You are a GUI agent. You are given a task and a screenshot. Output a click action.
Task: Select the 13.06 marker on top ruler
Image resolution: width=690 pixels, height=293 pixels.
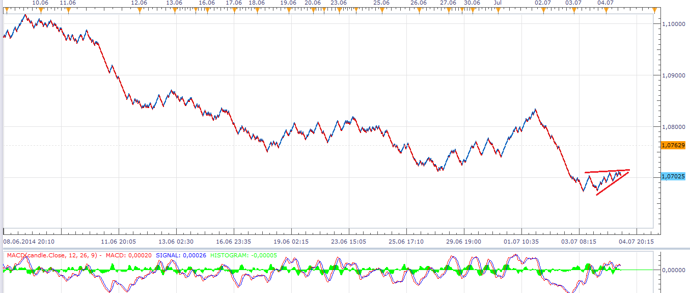click(174, 9)
